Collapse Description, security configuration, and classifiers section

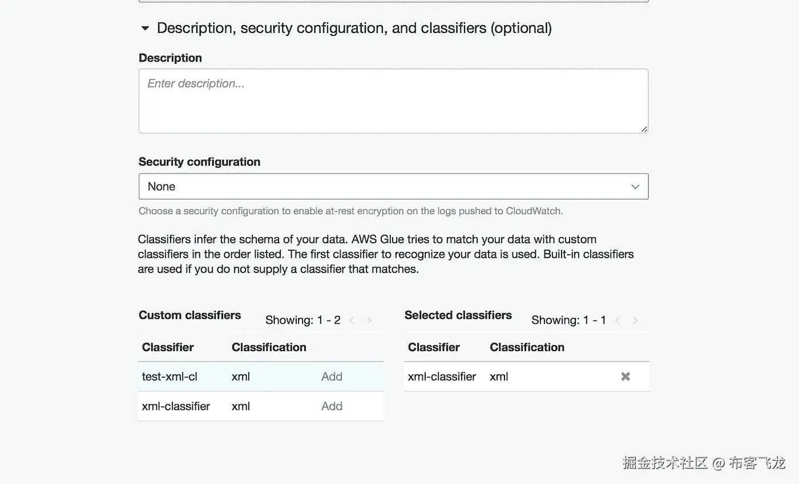pos(145,28)
